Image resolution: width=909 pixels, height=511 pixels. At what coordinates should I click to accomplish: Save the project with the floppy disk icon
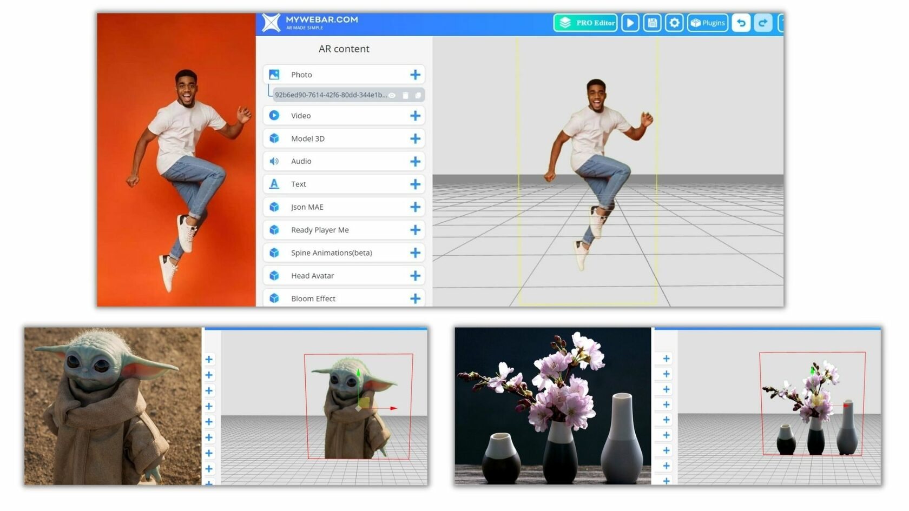coord(652,23)
